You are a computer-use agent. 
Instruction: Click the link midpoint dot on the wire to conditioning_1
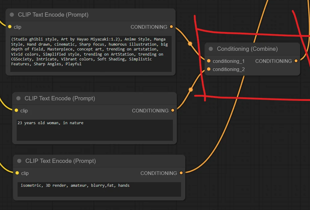click(x=190, y=44)
